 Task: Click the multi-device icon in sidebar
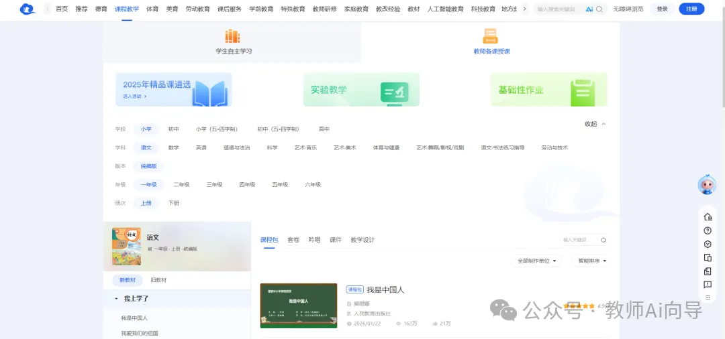[708, 257]
